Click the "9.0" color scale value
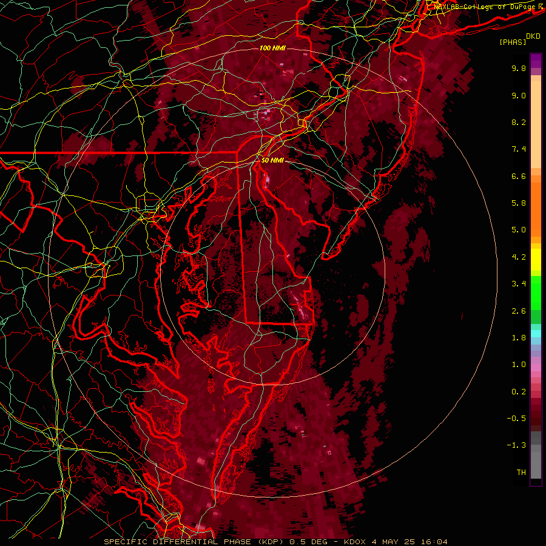Screen dimensions: 546x546 pyautogui.click(x=519, y=95)
